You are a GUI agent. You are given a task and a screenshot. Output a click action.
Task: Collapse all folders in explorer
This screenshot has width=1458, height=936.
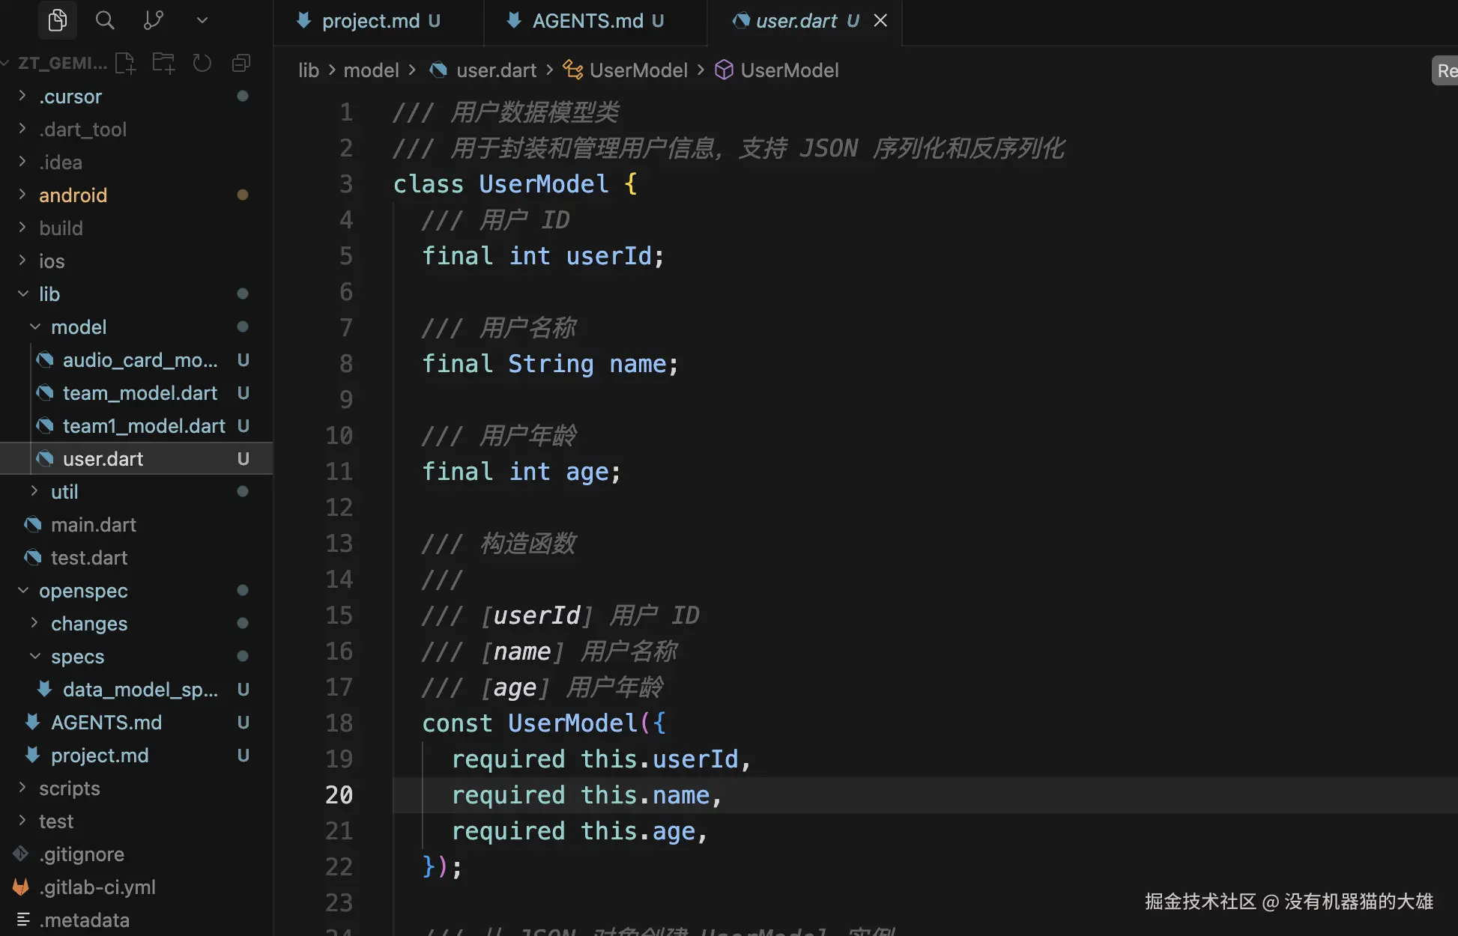click(241, 63)
